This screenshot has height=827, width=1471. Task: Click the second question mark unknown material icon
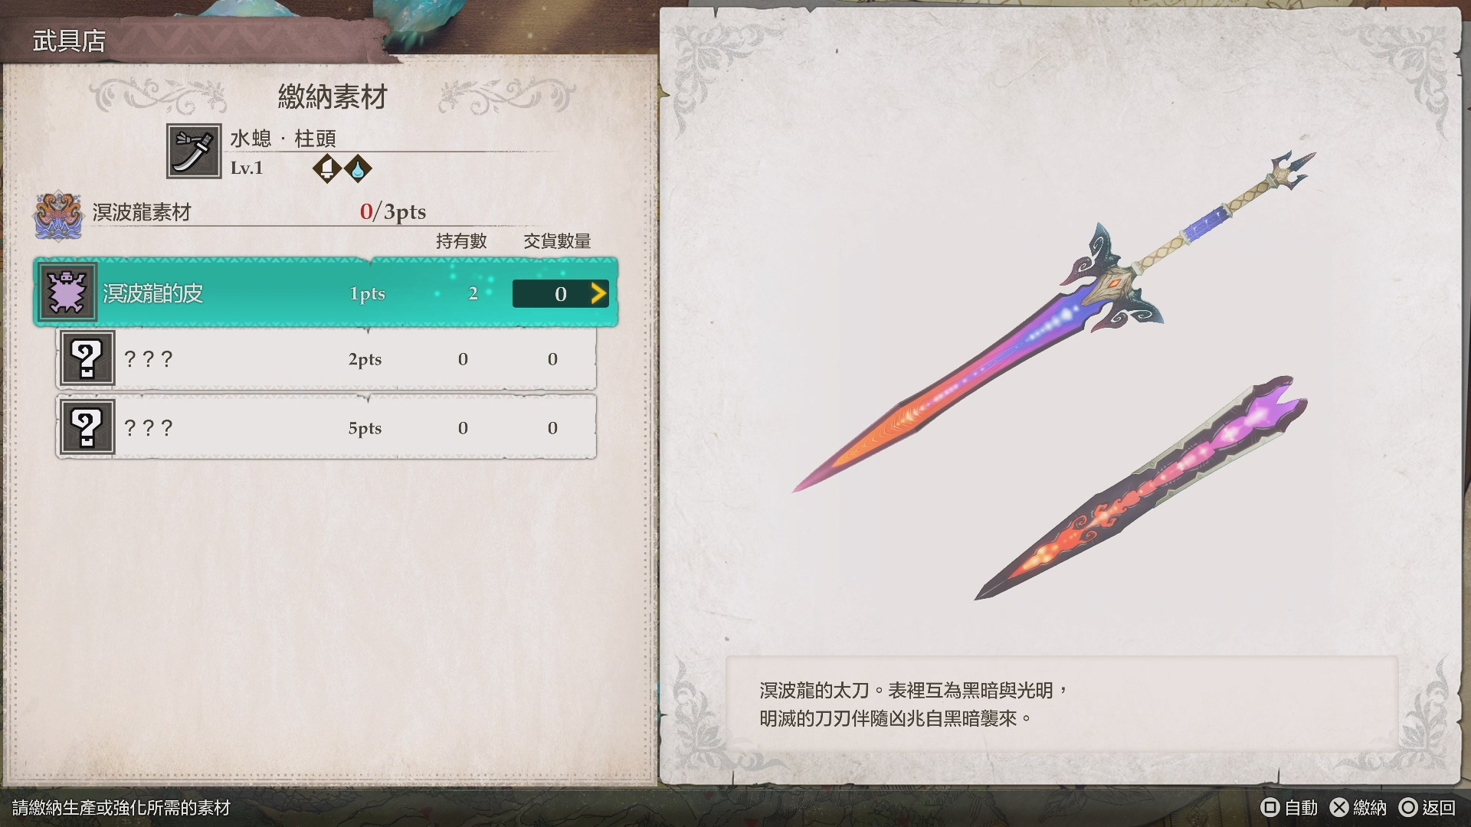[87, 427]
